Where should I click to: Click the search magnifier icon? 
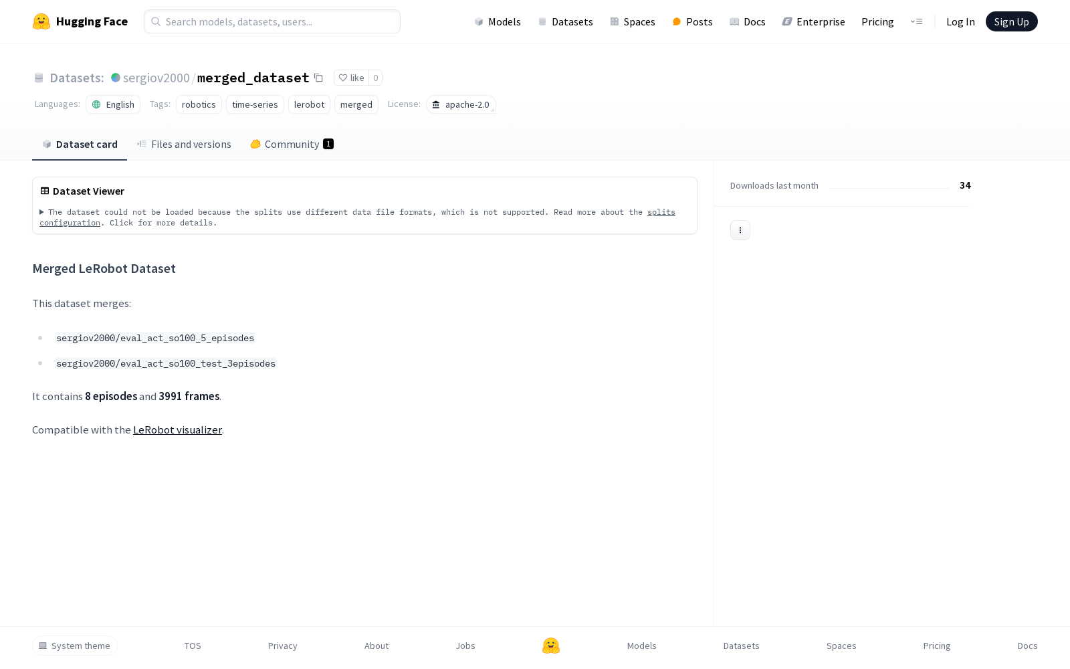(156, 21)
